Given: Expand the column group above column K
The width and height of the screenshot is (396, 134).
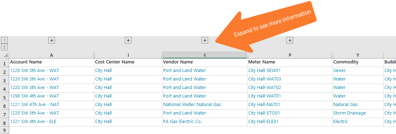Looking at the screenshot, I should [x=205, y=40].
